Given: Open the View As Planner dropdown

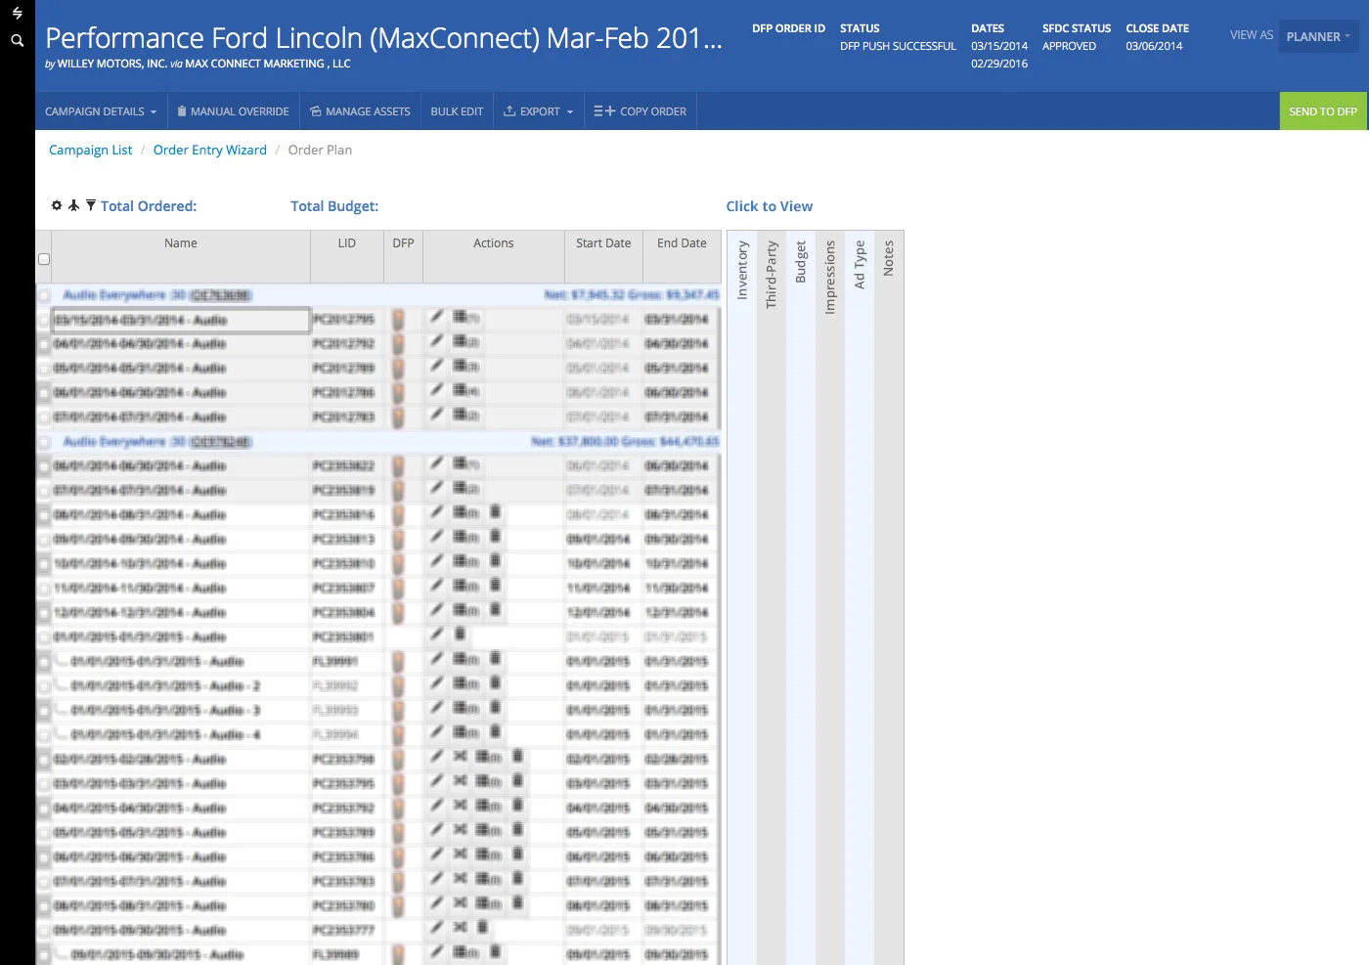Looking at the screenshot, I should 1318,36.
